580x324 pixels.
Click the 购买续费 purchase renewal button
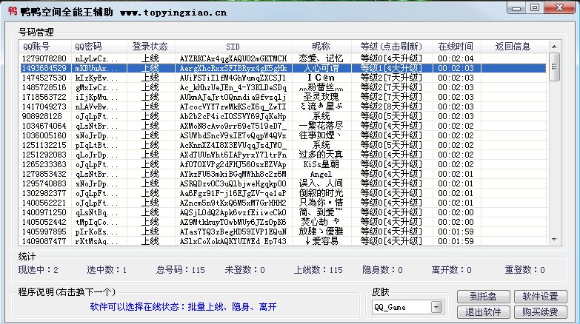pyautogui.click(x=540, y=311)
